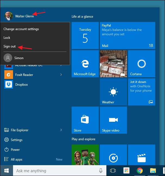Switch to the Simon user account
Image resolution: width=165 pixels, height=176 pixels.
[19, 58]
